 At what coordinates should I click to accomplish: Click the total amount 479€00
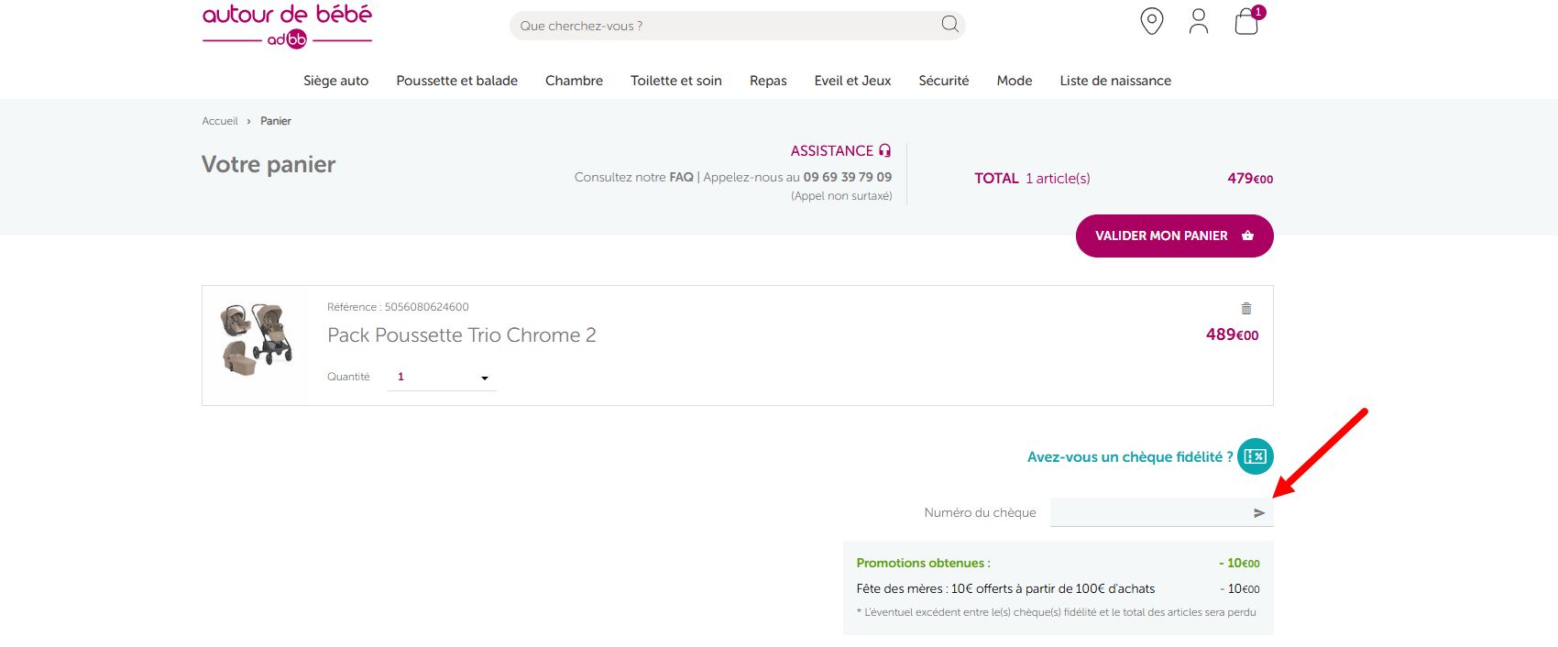(1250, 179)
